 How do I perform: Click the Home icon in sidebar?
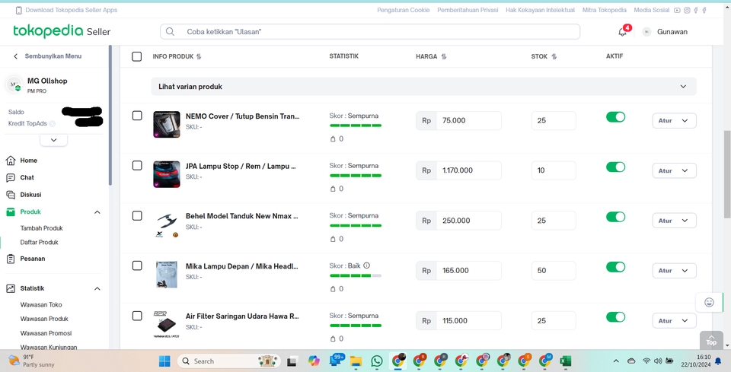[11, 161]
